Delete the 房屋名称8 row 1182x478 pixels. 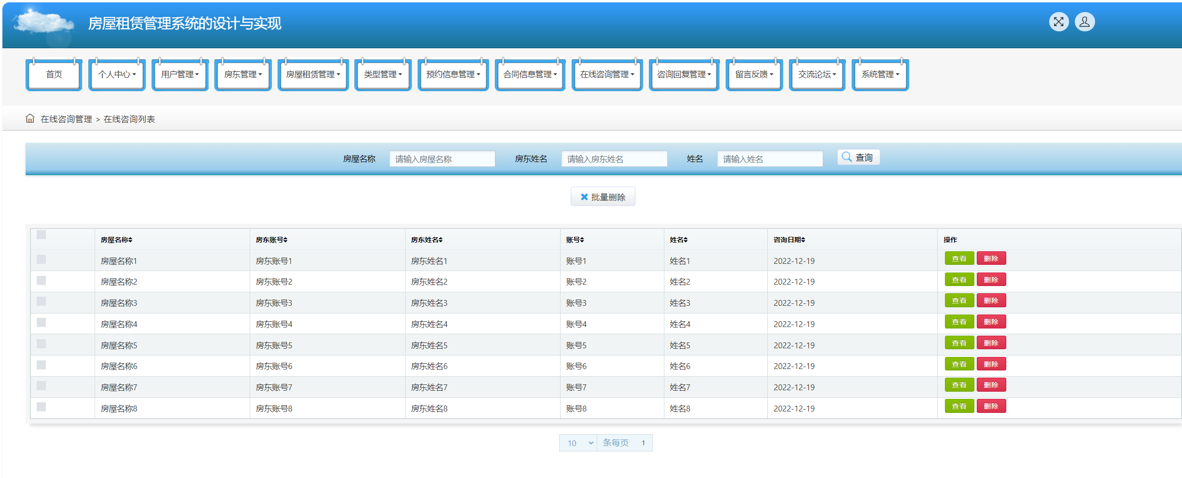click(x=991, y=406)
